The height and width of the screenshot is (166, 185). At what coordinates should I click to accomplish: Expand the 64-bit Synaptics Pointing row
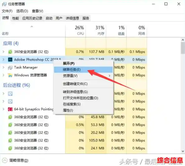click(3, 109)
